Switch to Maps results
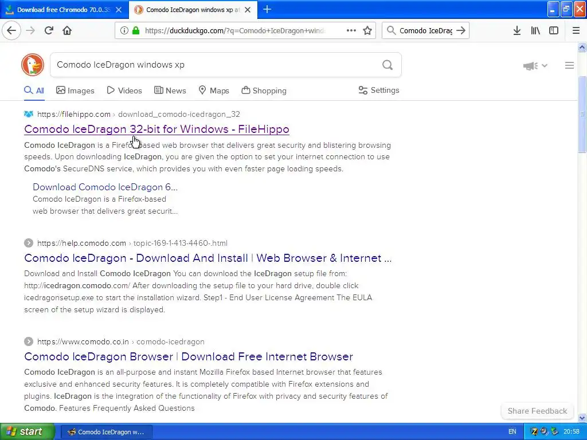 click(x=214, y=91)
